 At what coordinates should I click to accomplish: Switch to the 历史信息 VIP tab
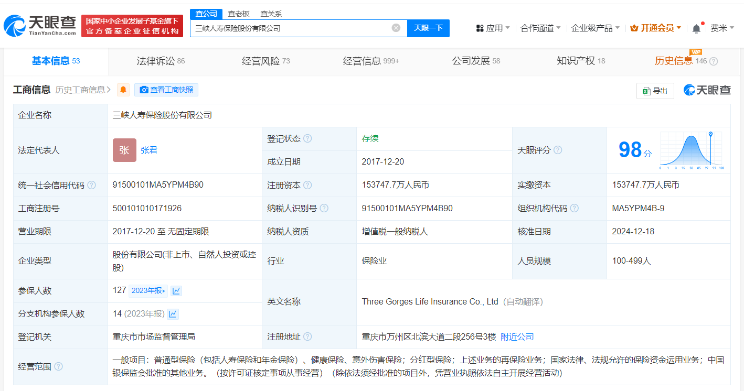point(681,61)
